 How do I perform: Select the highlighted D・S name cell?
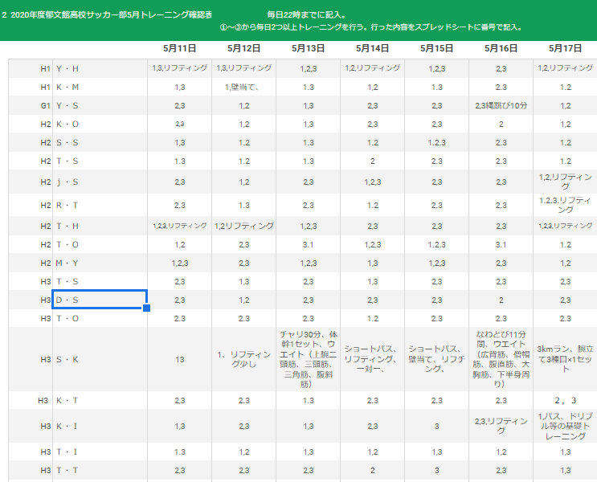point(99,300)
